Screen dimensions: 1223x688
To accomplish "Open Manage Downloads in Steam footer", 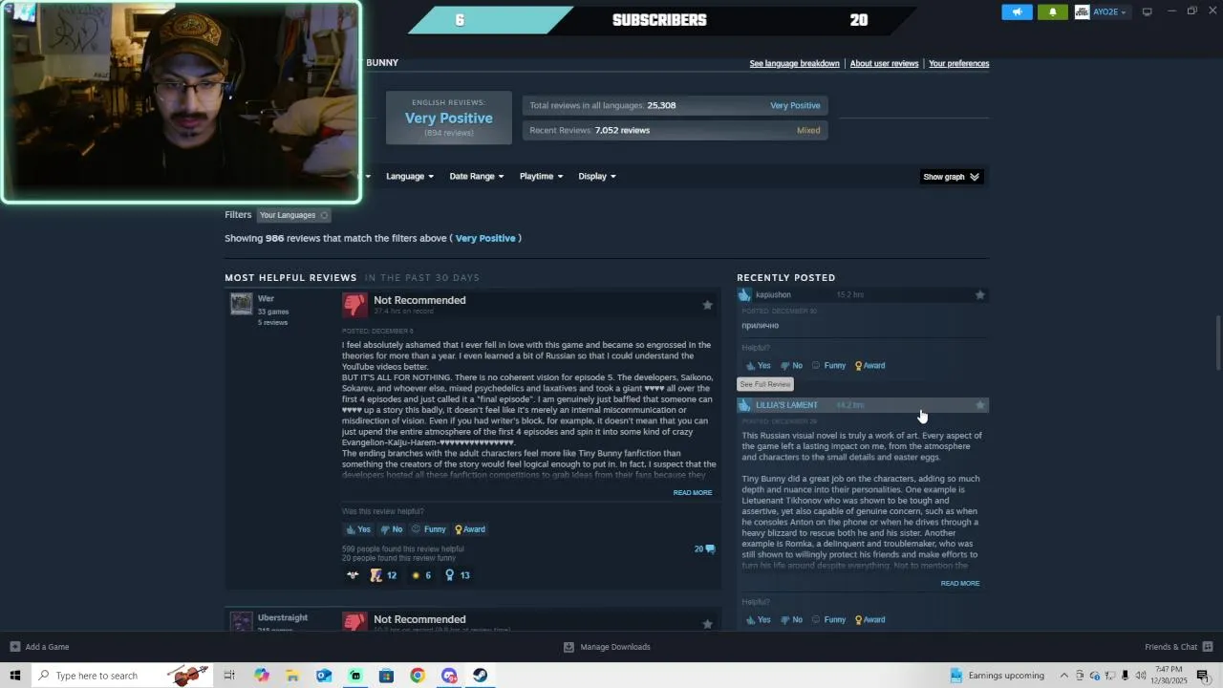I will (607, 647).
